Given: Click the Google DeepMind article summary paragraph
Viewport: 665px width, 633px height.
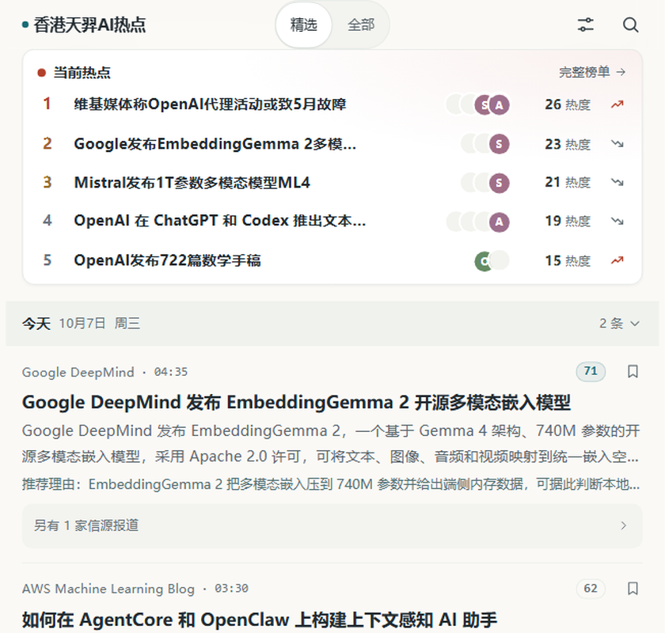Looking at the screenshot, I should pos(331,443).
